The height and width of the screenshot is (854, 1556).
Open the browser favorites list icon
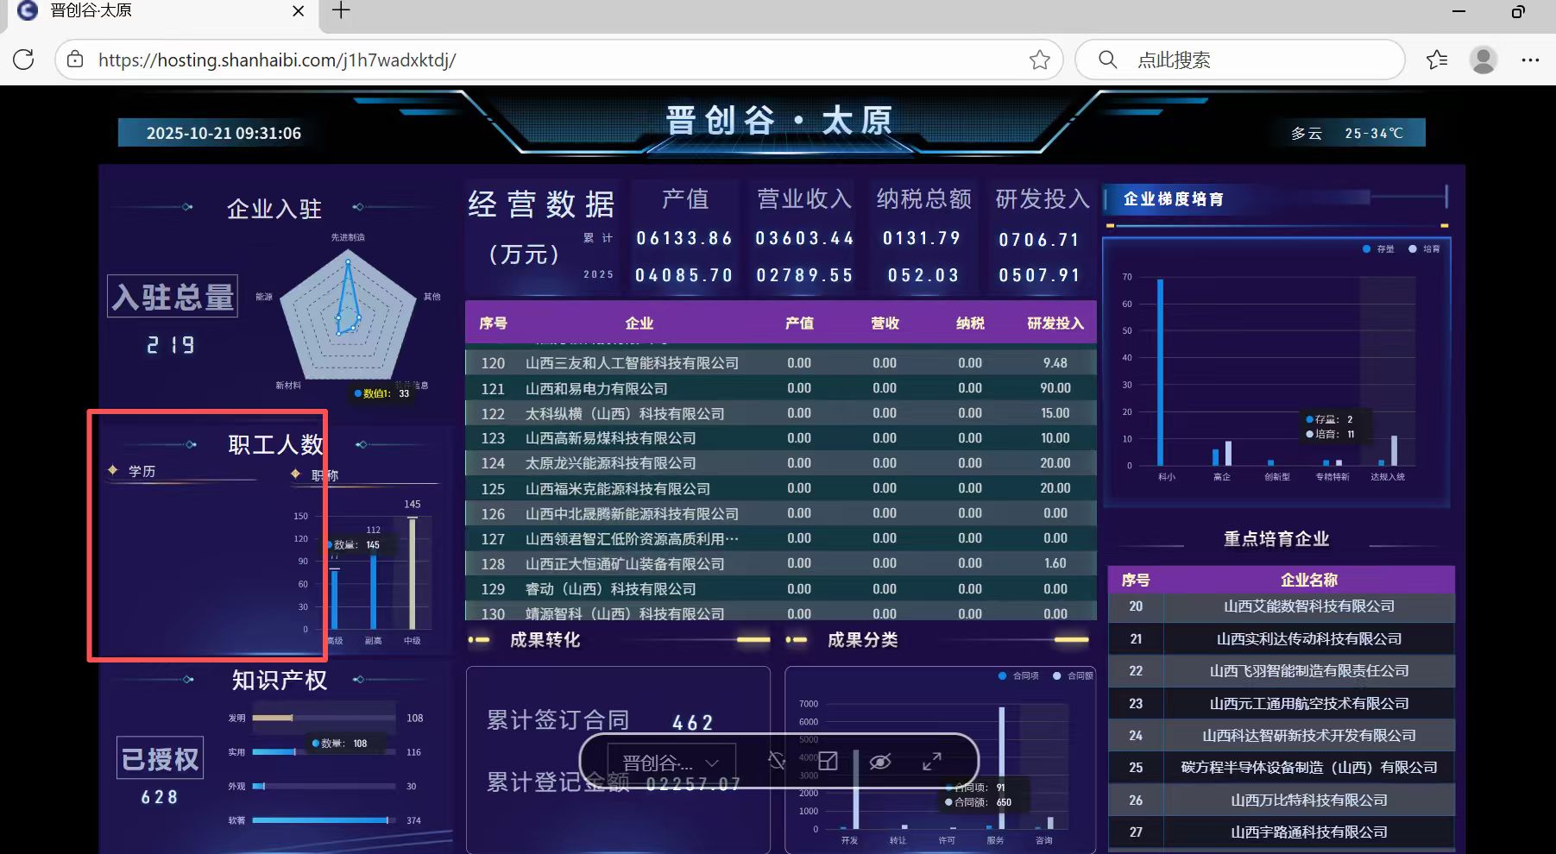pos(1437,60)
